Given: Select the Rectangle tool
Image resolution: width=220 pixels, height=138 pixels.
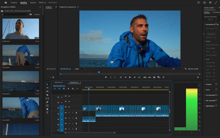Looking at the screenshot, I should (x=47, y=105).
